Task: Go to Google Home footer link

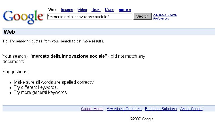Action: (92, 109)
